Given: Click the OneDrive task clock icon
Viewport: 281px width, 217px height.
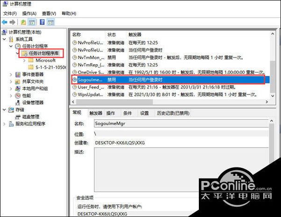Looking at the screenshot, I should [x=74, y=72].
